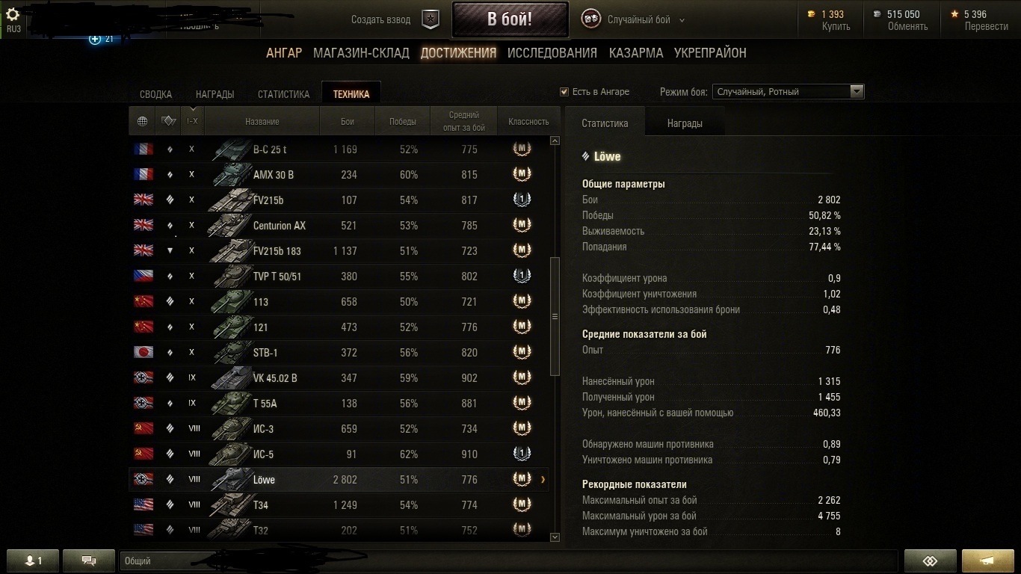Go to the ИССЛЕДОВАНИЯ menu
The image size is (1021, 574).
pos(552,53)
